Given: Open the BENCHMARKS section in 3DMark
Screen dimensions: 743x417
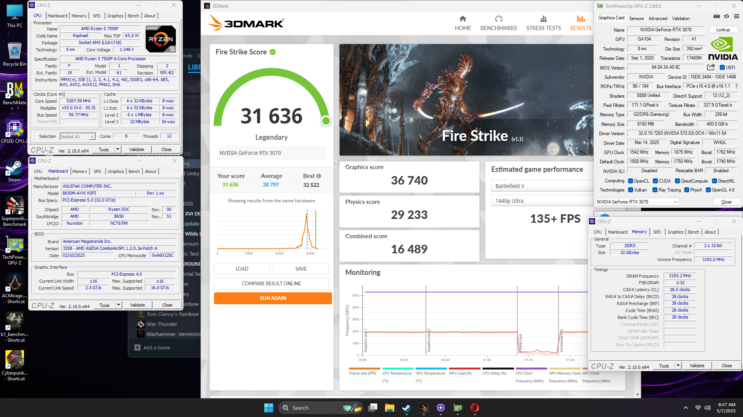Looking at the screenshot, I should point(498,23).
